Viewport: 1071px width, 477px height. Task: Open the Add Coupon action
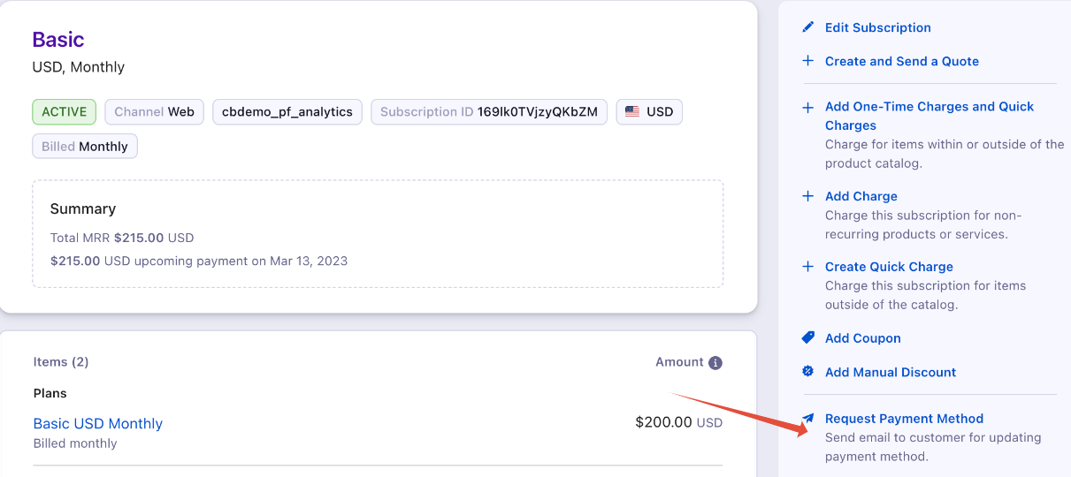coord(862,338)
